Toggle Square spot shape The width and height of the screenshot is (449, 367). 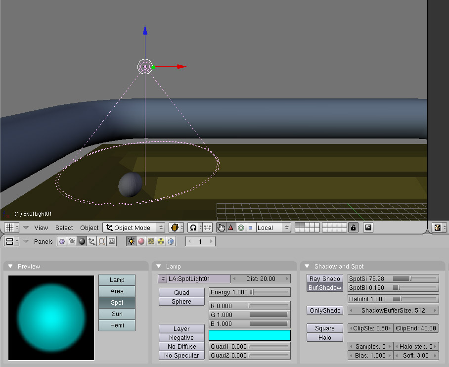(325, 328)
